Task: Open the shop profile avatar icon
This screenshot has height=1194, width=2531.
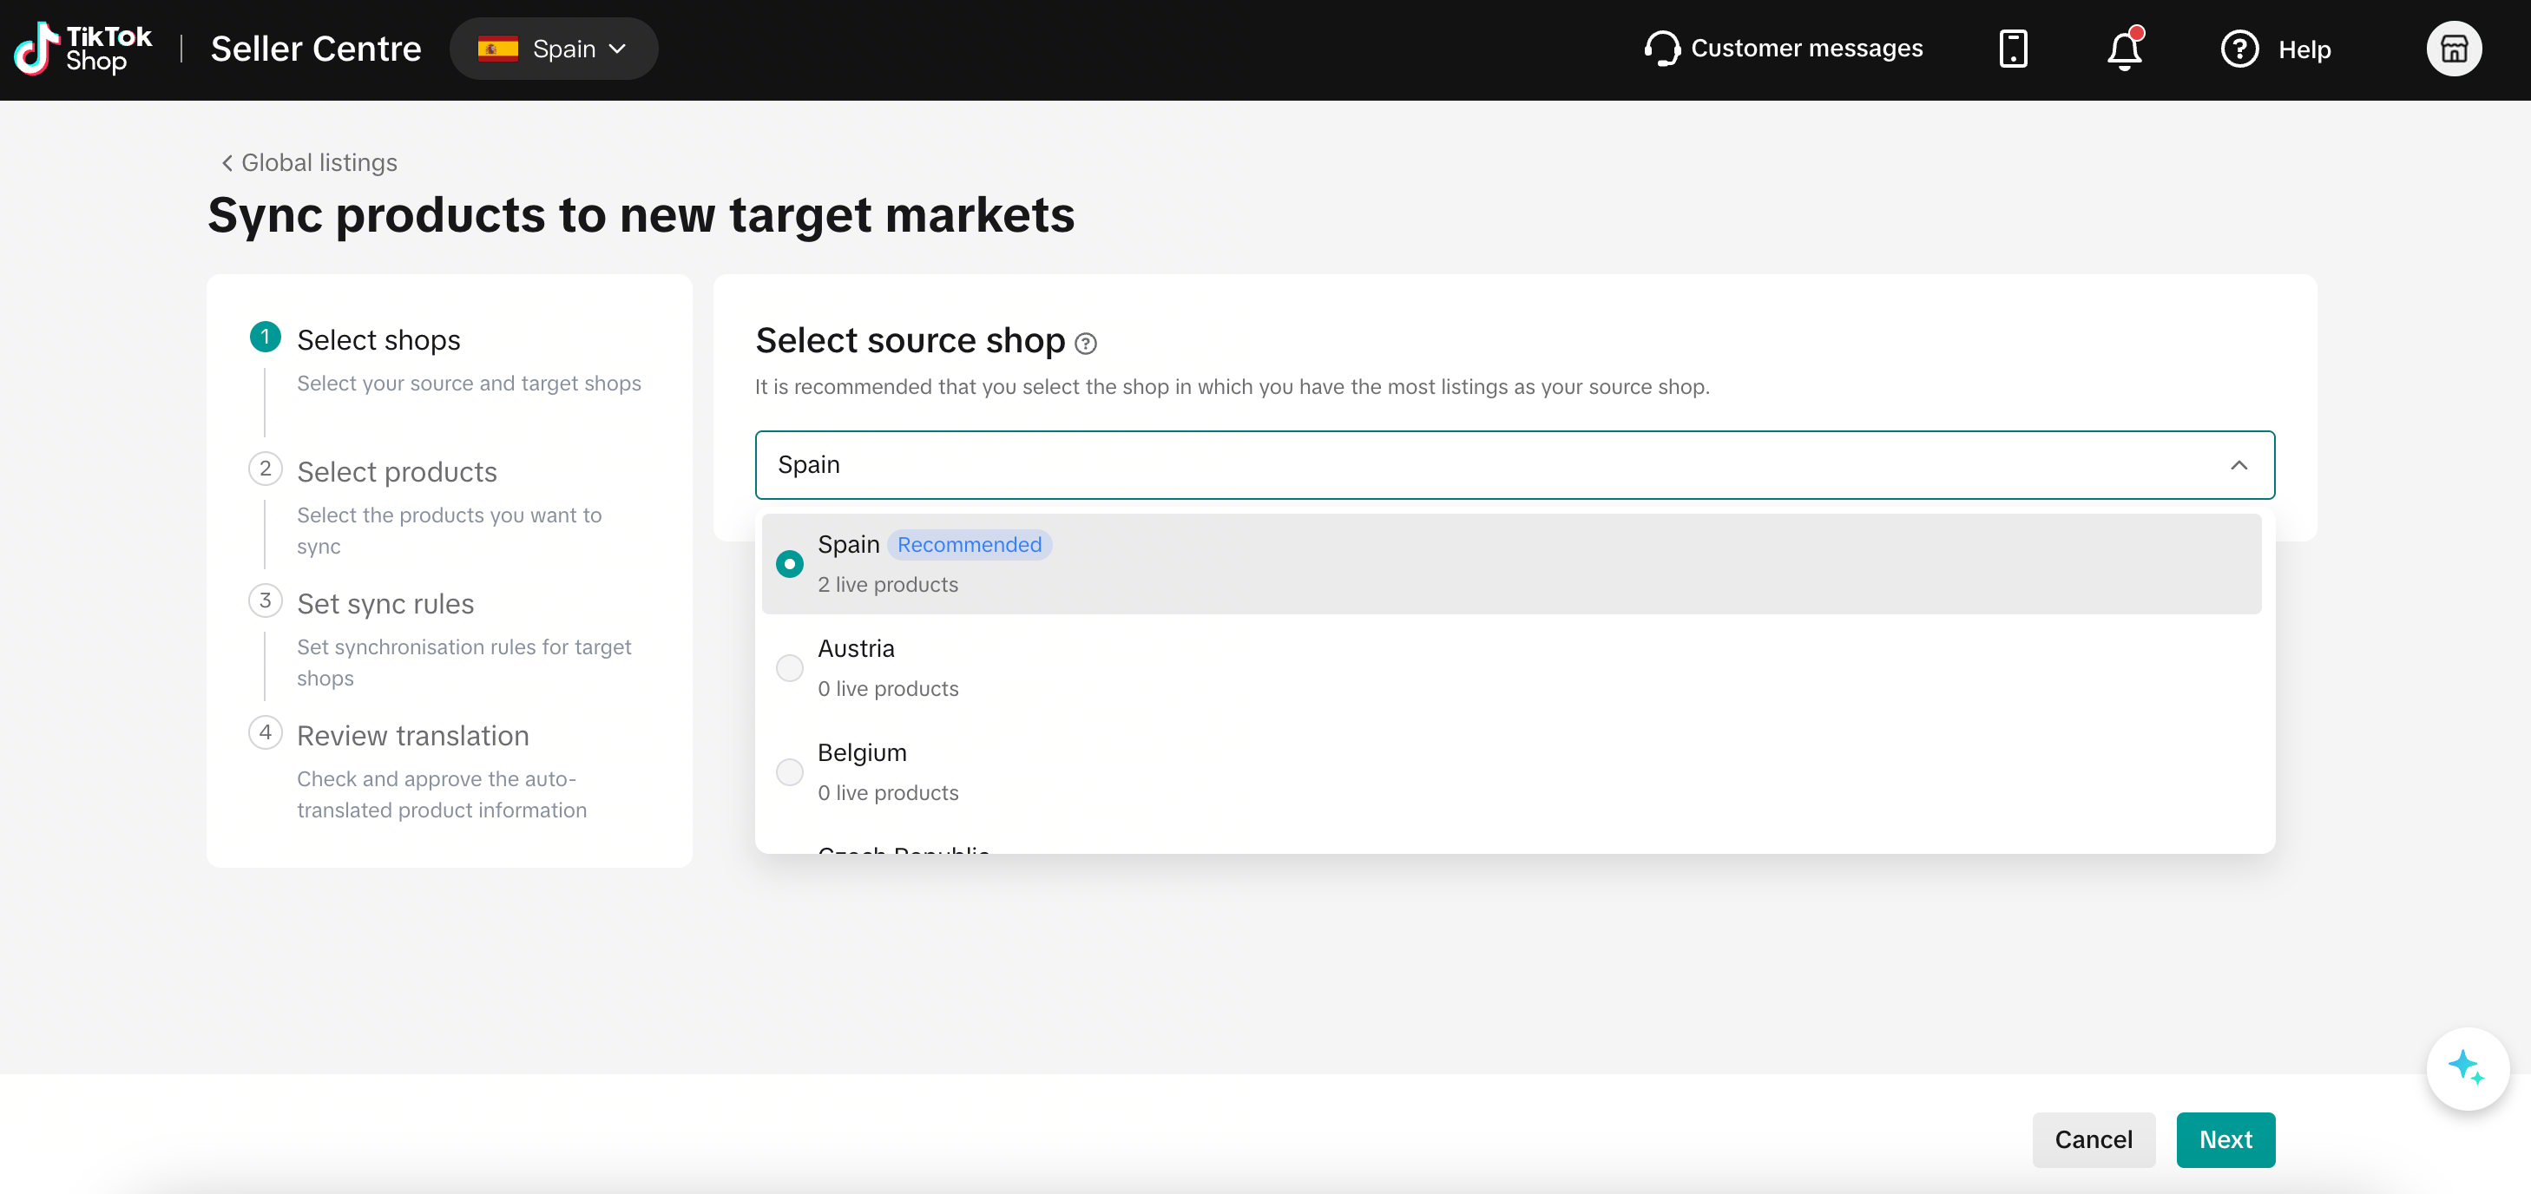Action: point(2454,49)
